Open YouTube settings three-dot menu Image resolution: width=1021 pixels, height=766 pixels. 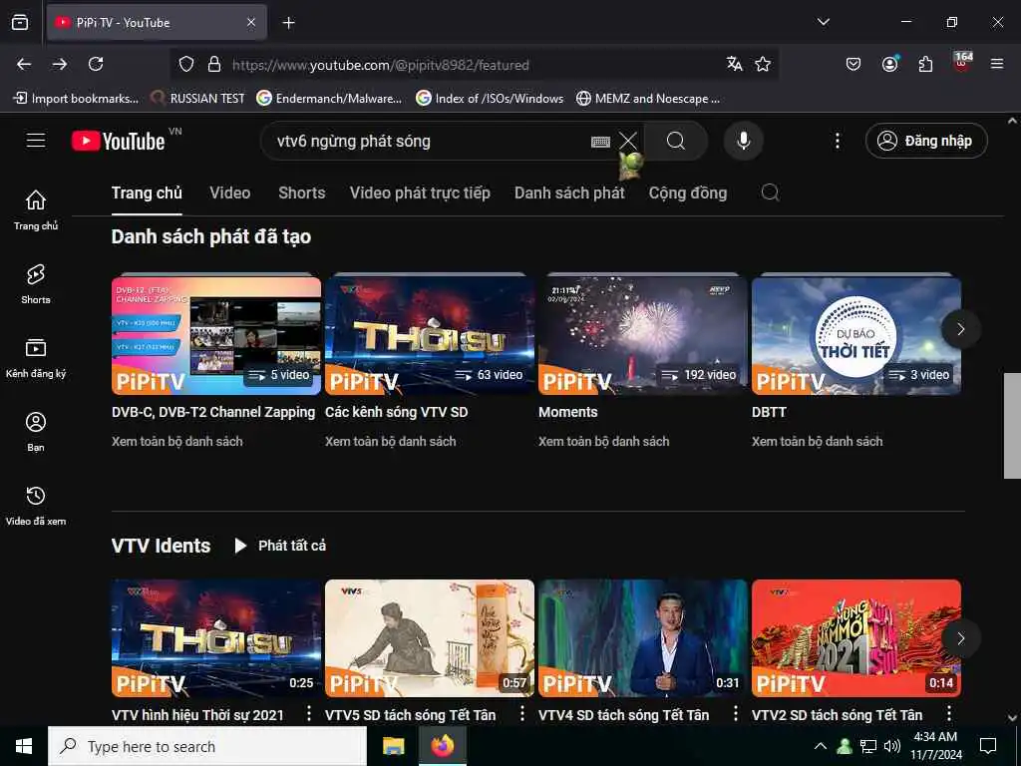coord(838,141)
